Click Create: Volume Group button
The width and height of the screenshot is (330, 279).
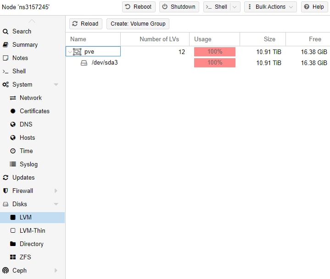tap(138, 24)
